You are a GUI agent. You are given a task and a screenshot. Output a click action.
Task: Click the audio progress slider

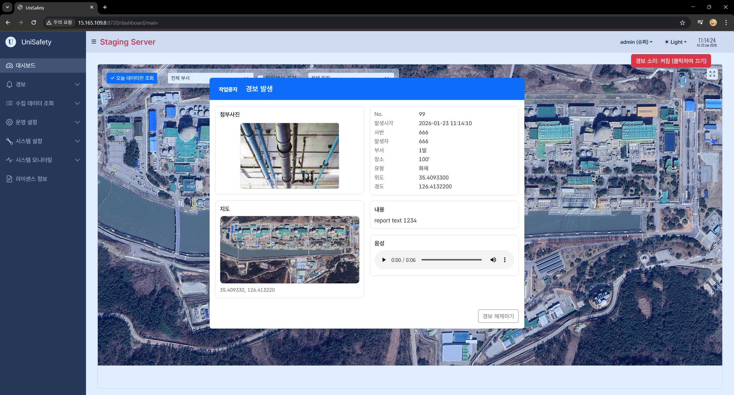tap(452, 260)
